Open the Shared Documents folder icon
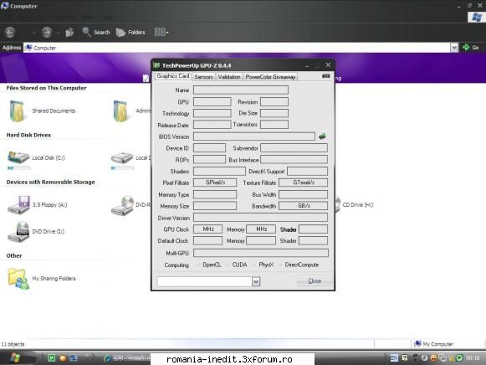 [17, 111]
